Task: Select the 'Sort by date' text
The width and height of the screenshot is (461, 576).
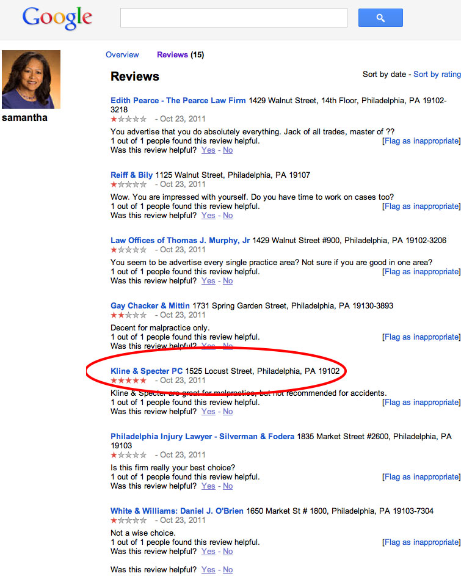Action: coord(384,74)
